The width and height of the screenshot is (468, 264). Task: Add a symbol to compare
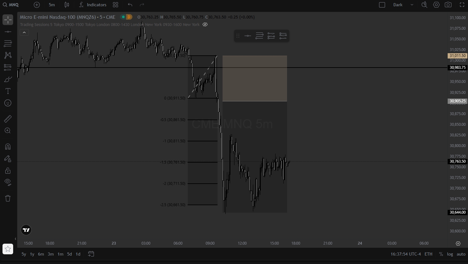coord(37,5)
